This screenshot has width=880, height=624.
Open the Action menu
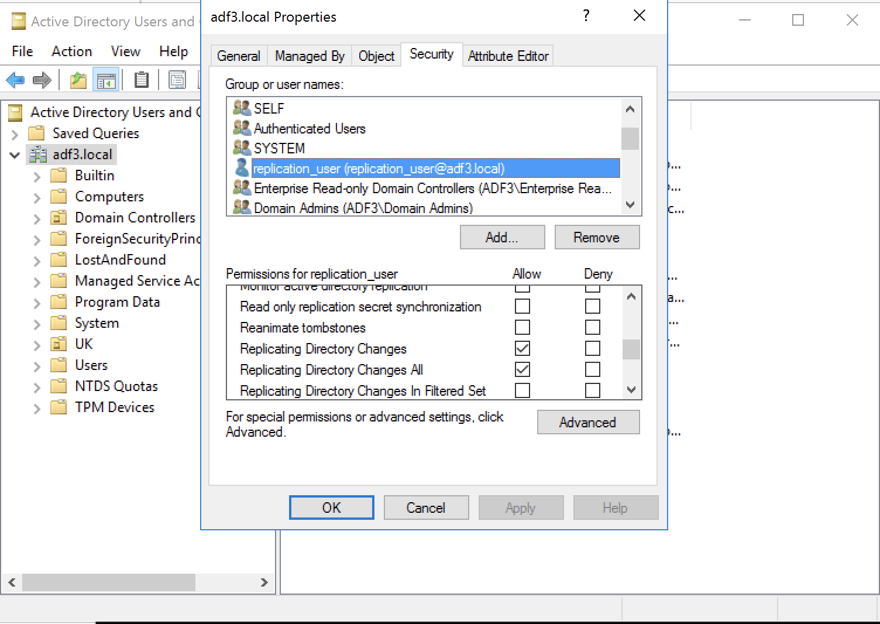tap(71, 52)
